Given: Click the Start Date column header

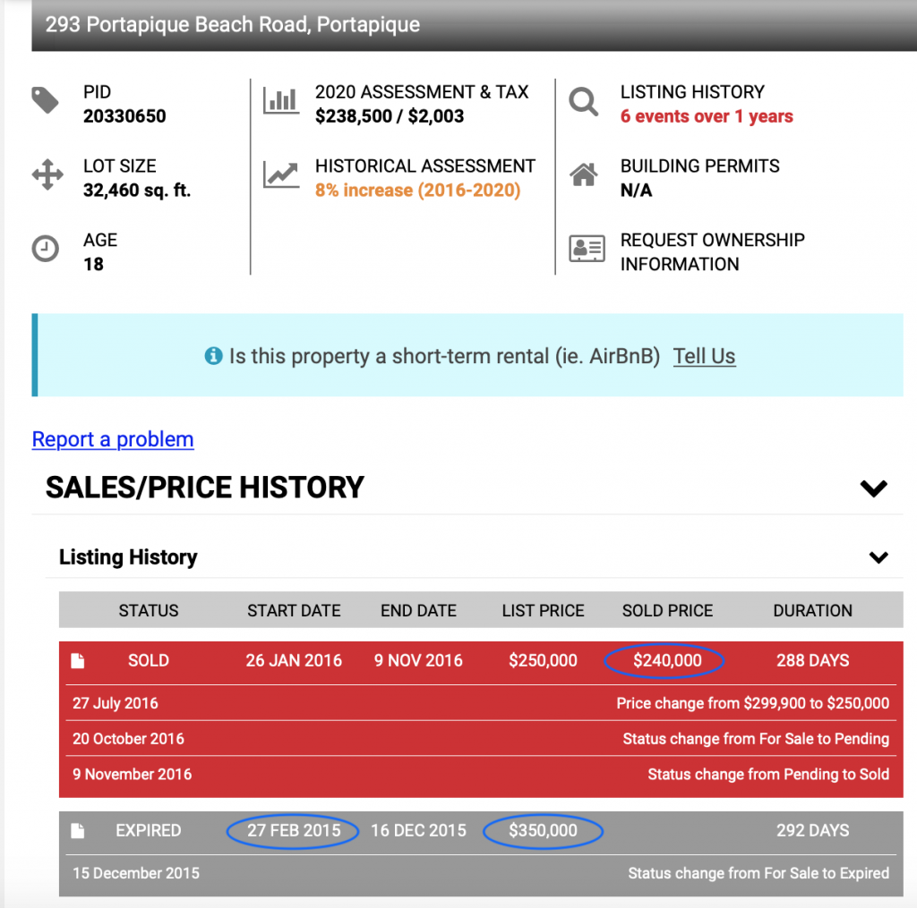Looking at the screenshot, I should (x=294, y=611).
